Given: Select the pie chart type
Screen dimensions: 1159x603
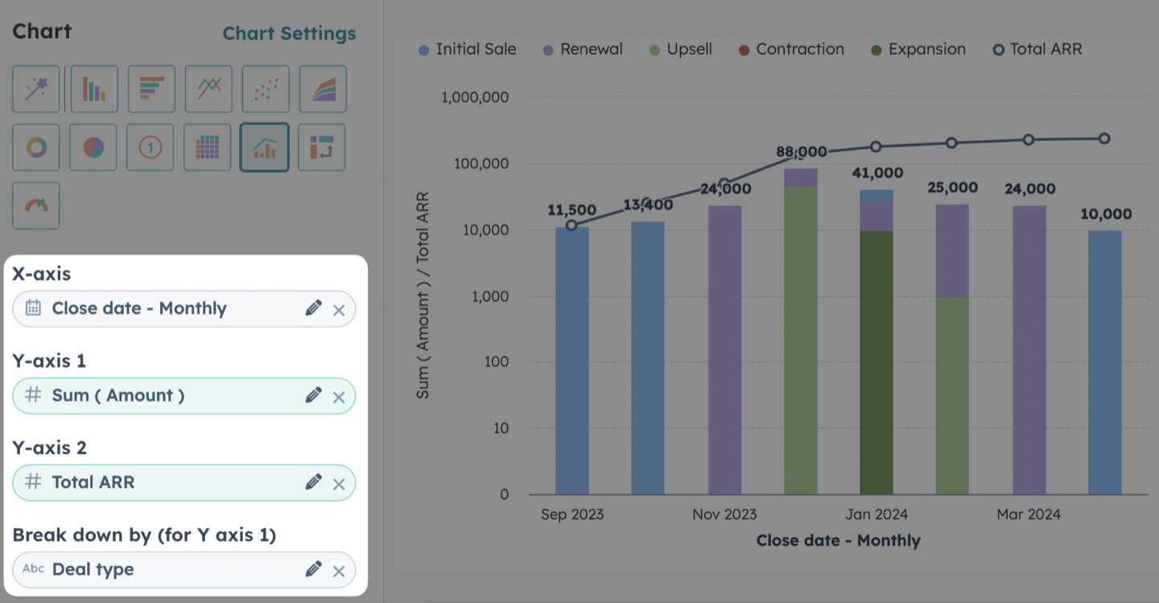Looking at the screenshot, I should coord(93,147).
